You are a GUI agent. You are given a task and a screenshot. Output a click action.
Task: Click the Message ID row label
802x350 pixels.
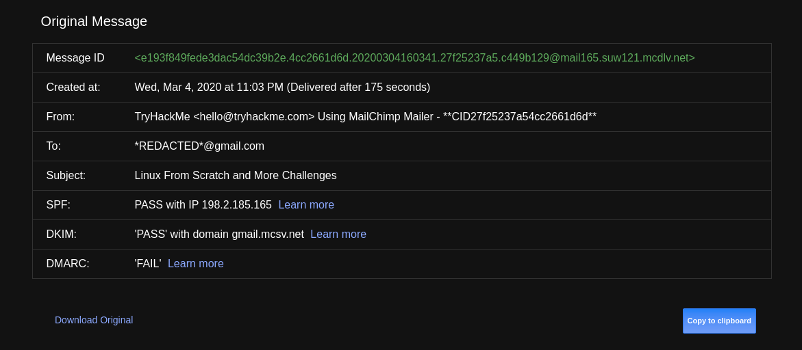pos(75,58)
